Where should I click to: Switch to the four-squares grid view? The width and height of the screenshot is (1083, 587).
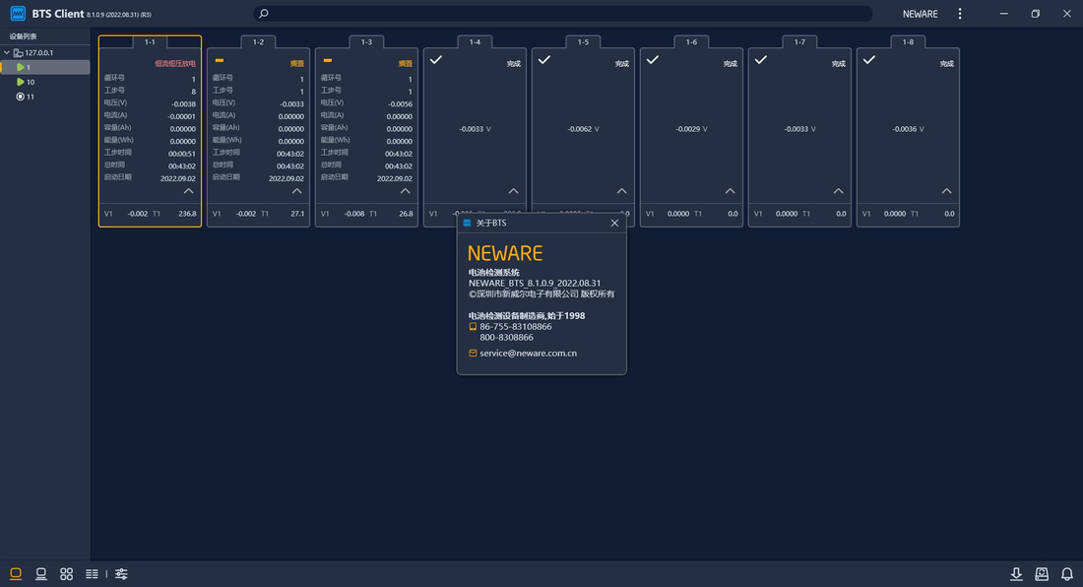[66, 574]
